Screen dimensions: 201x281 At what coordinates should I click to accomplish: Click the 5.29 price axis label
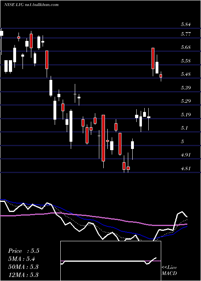(186, 101)
